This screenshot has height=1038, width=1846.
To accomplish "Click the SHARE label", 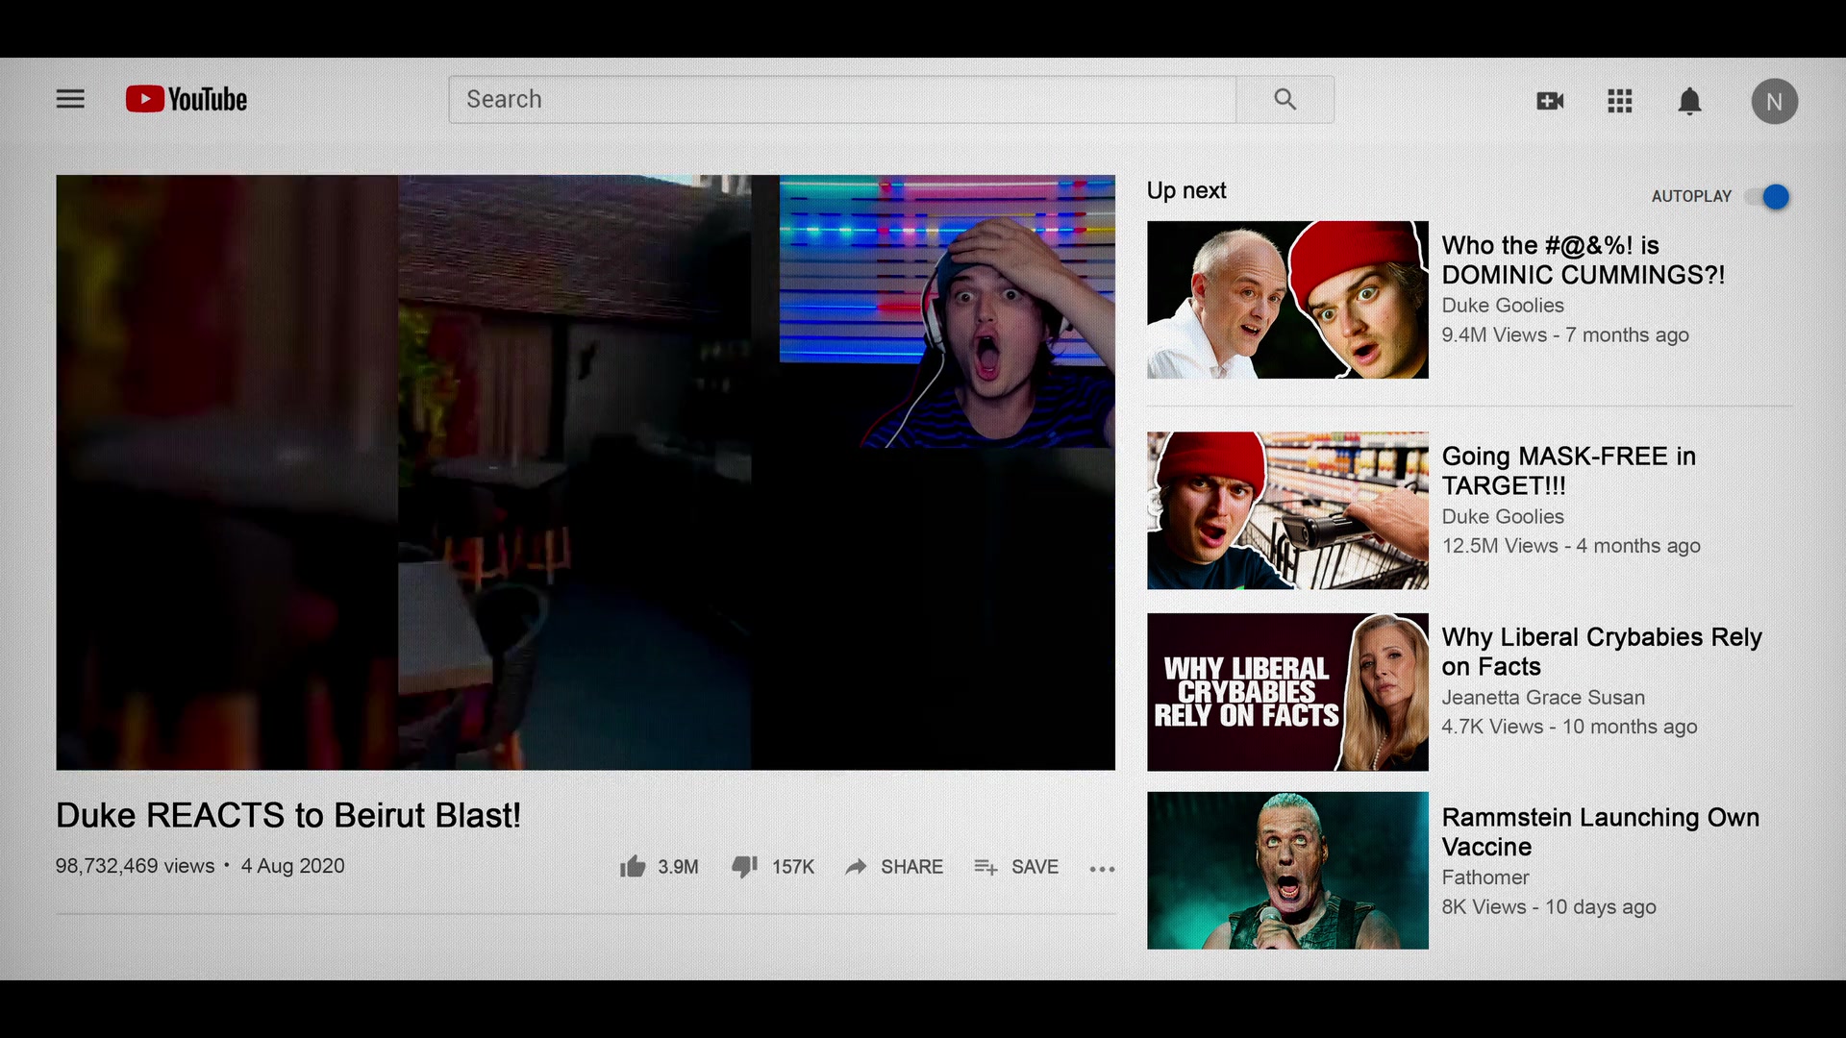I will (x=911, y=867).
